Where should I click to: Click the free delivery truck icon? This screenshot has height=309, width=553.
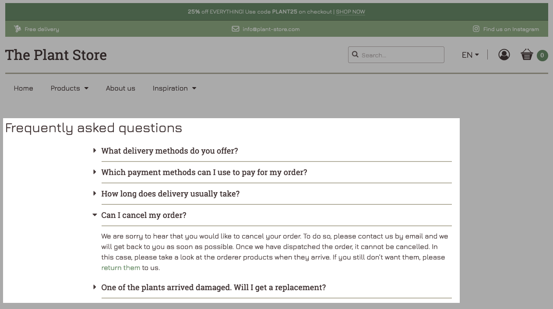17,28
